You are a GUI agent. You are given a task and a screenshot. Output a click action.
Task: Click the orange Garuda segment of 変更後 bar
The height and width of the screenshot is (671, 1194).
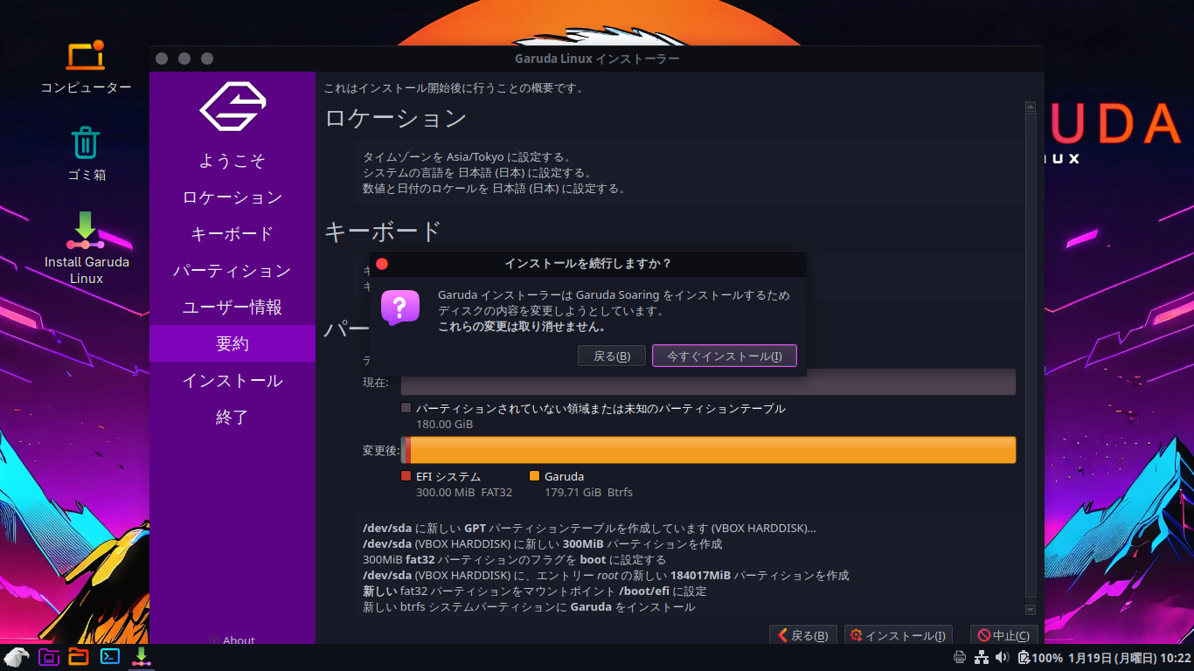pos(713,450)
